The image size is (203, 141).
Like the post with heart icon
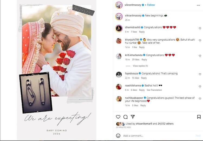point(118,117)
